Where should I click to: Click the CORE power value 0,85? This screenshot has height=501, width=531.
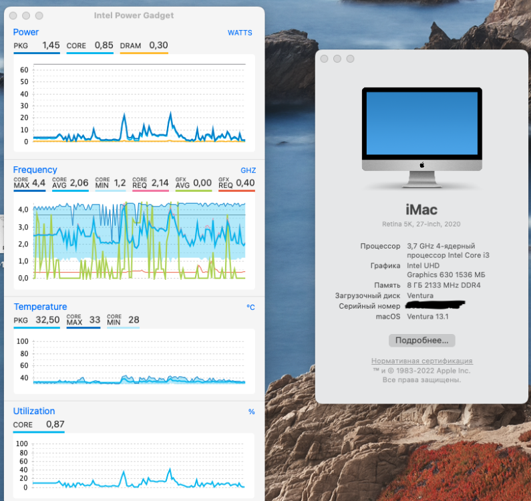[104, 45]
